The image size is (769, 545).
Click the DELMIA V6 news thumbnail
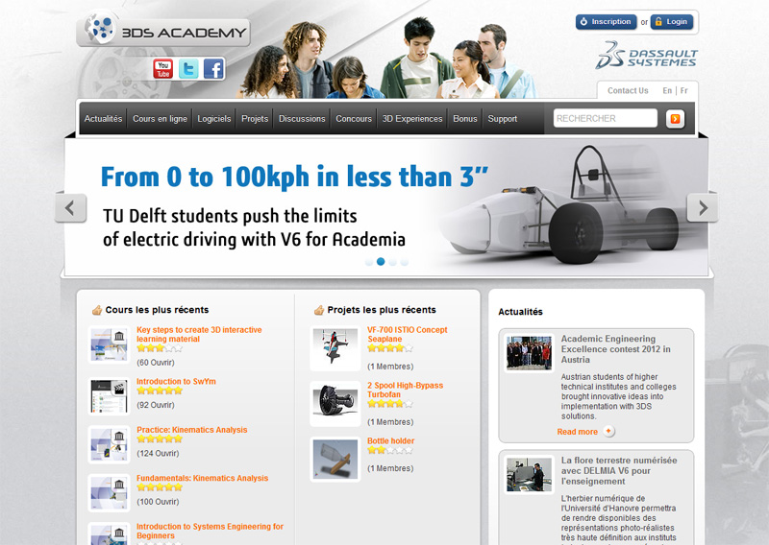coord(530,475)
